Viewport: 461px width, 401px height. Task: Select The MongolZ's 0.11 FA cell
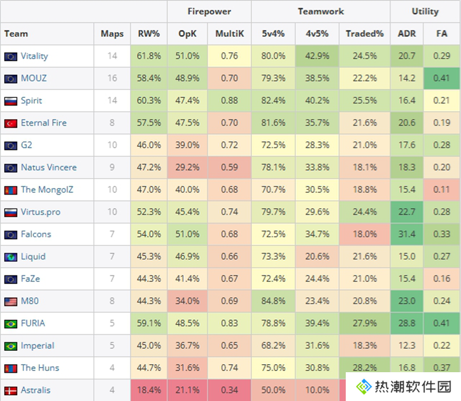(441, 190)
